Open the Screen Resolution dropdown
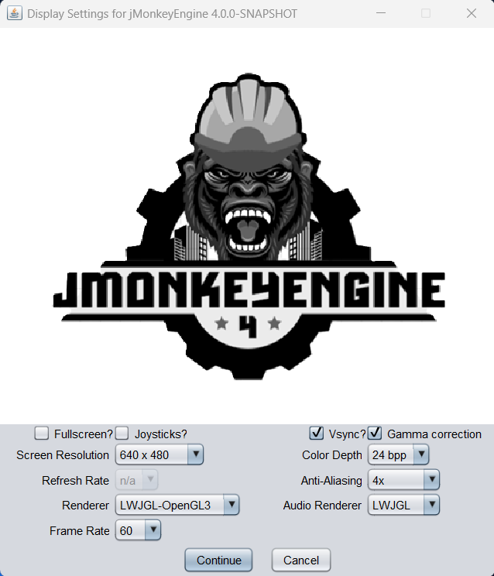 (159, 454)
